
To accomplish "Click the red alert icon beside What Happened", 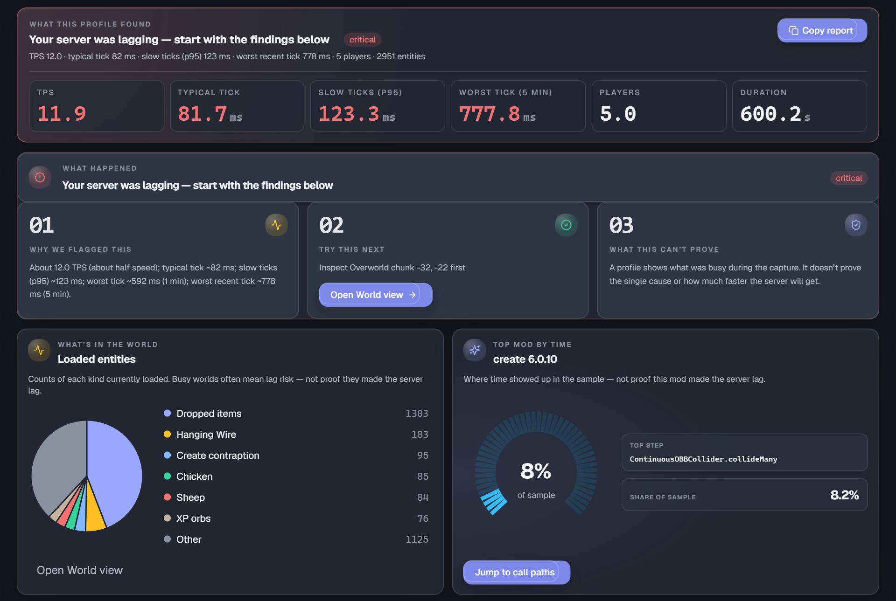I will pos(40,178).
